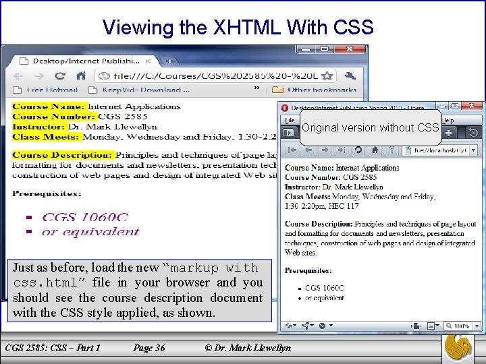Click the UCF Pegasus logo

[x=458, y=348]
